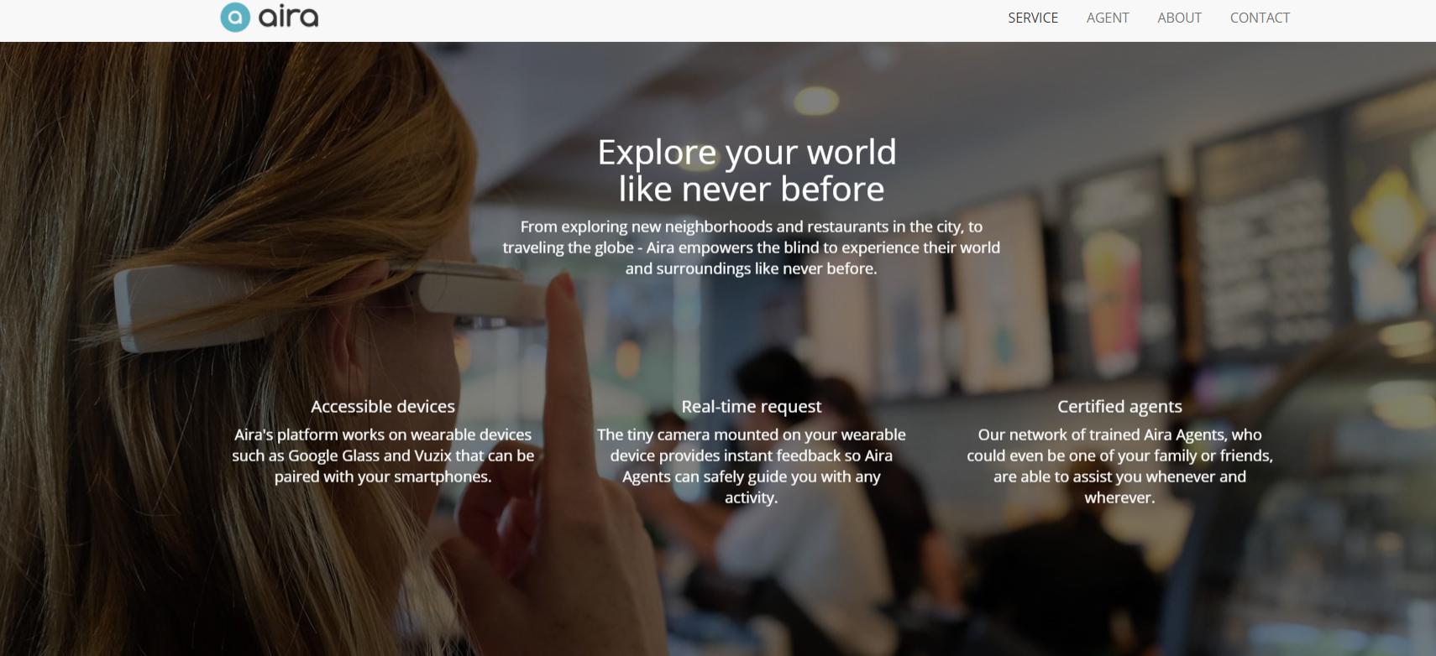
Task: Click the smart glasses on the woman
Action: (328, 302)
